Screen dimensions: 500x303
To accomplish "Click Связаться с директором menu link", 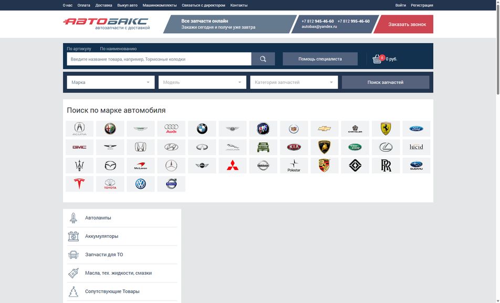I will tap(203, 5).
